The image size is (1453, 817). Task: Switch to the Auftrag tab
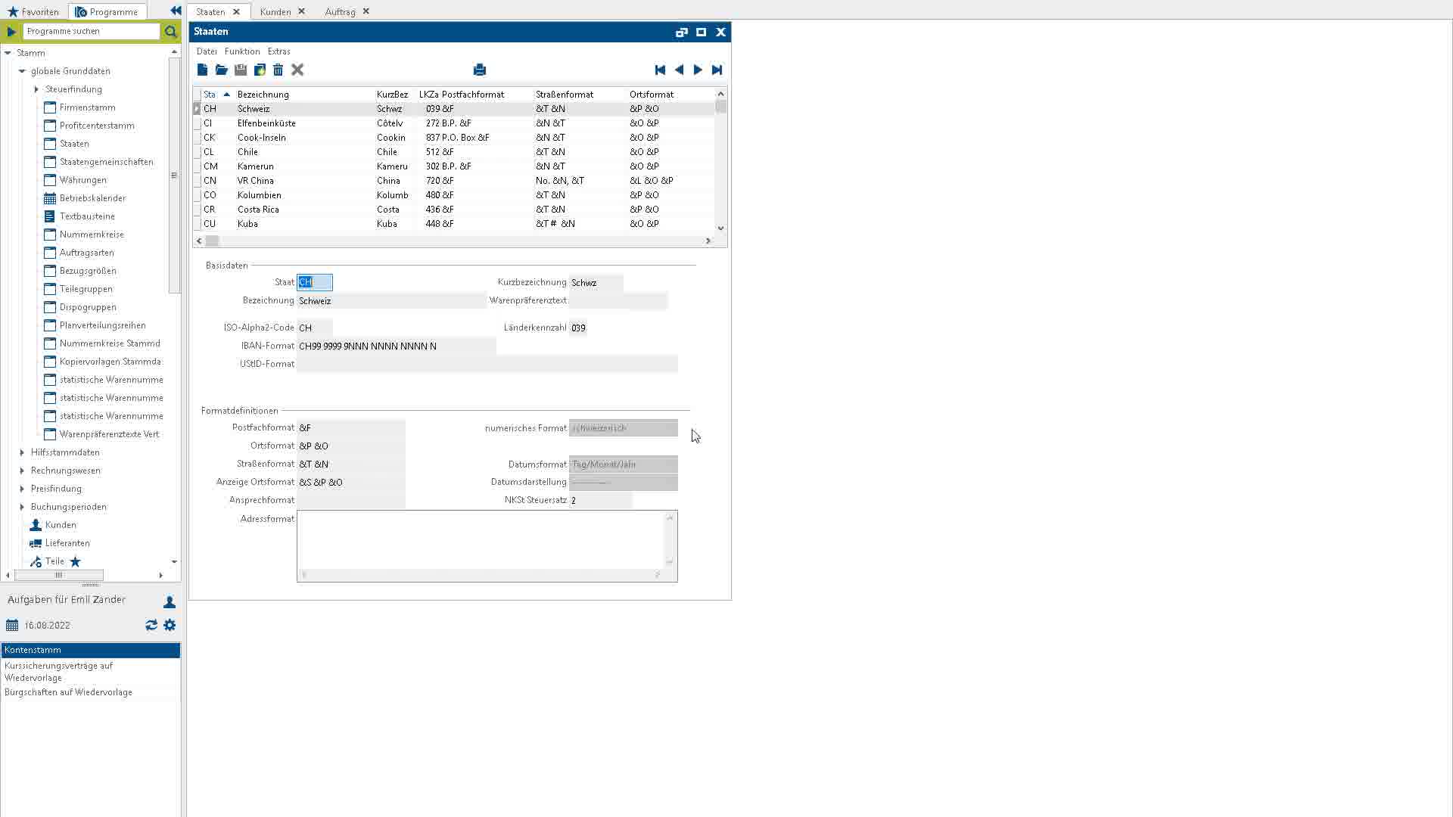[x=340, y=11]
